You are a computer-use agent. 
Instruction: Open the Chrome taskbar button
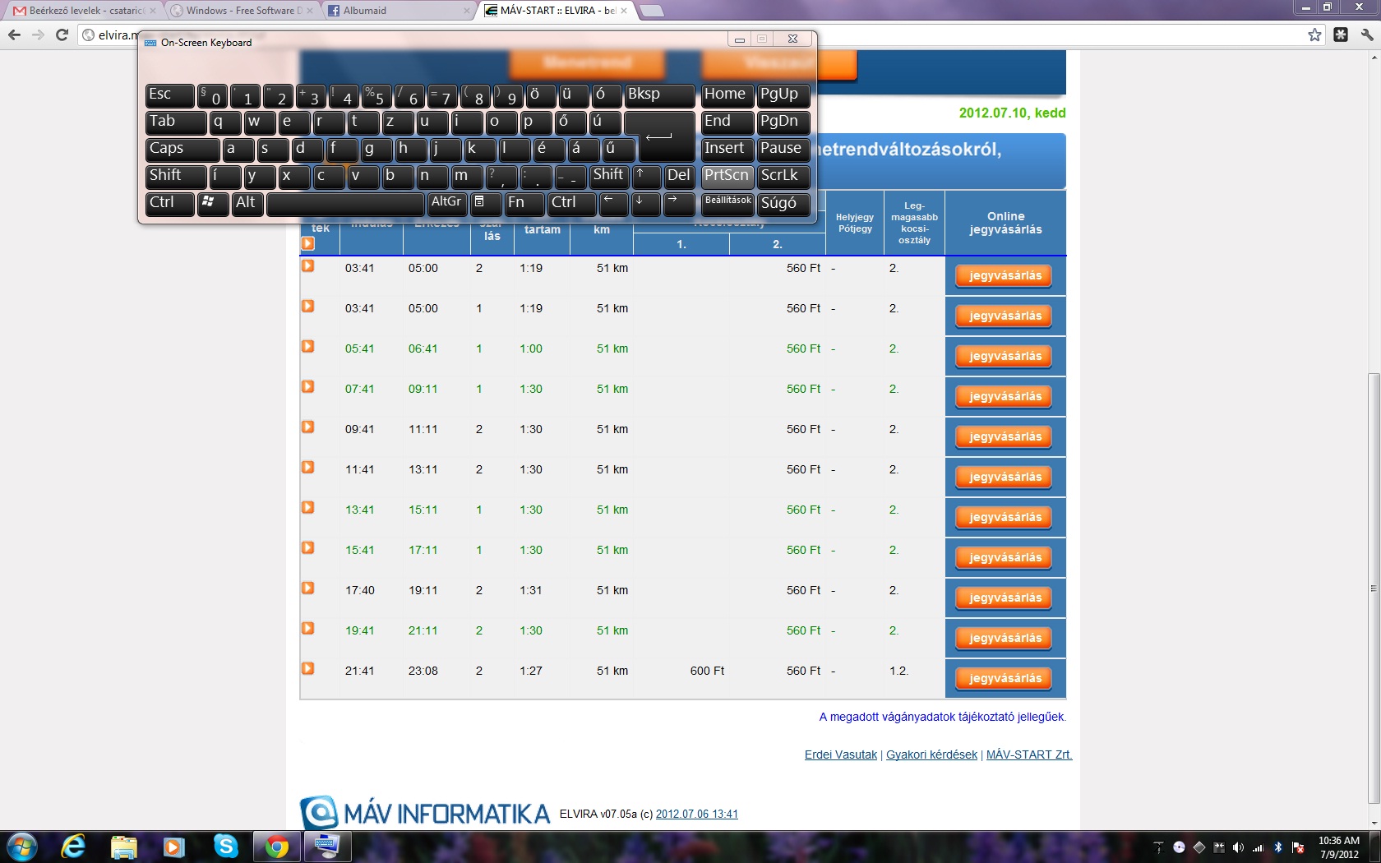(x=277, y=847)
